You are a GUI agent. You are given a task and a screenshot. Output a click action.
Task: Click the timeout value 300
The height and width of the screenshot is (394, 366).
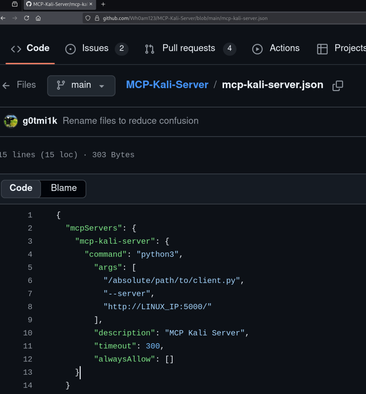[x=153, y=346]
